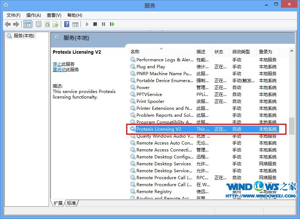Viewport: 300px width, 219px height.
Task: Switch to the 标准 tab
Action: pyautogui.click(x=71, y=203)
